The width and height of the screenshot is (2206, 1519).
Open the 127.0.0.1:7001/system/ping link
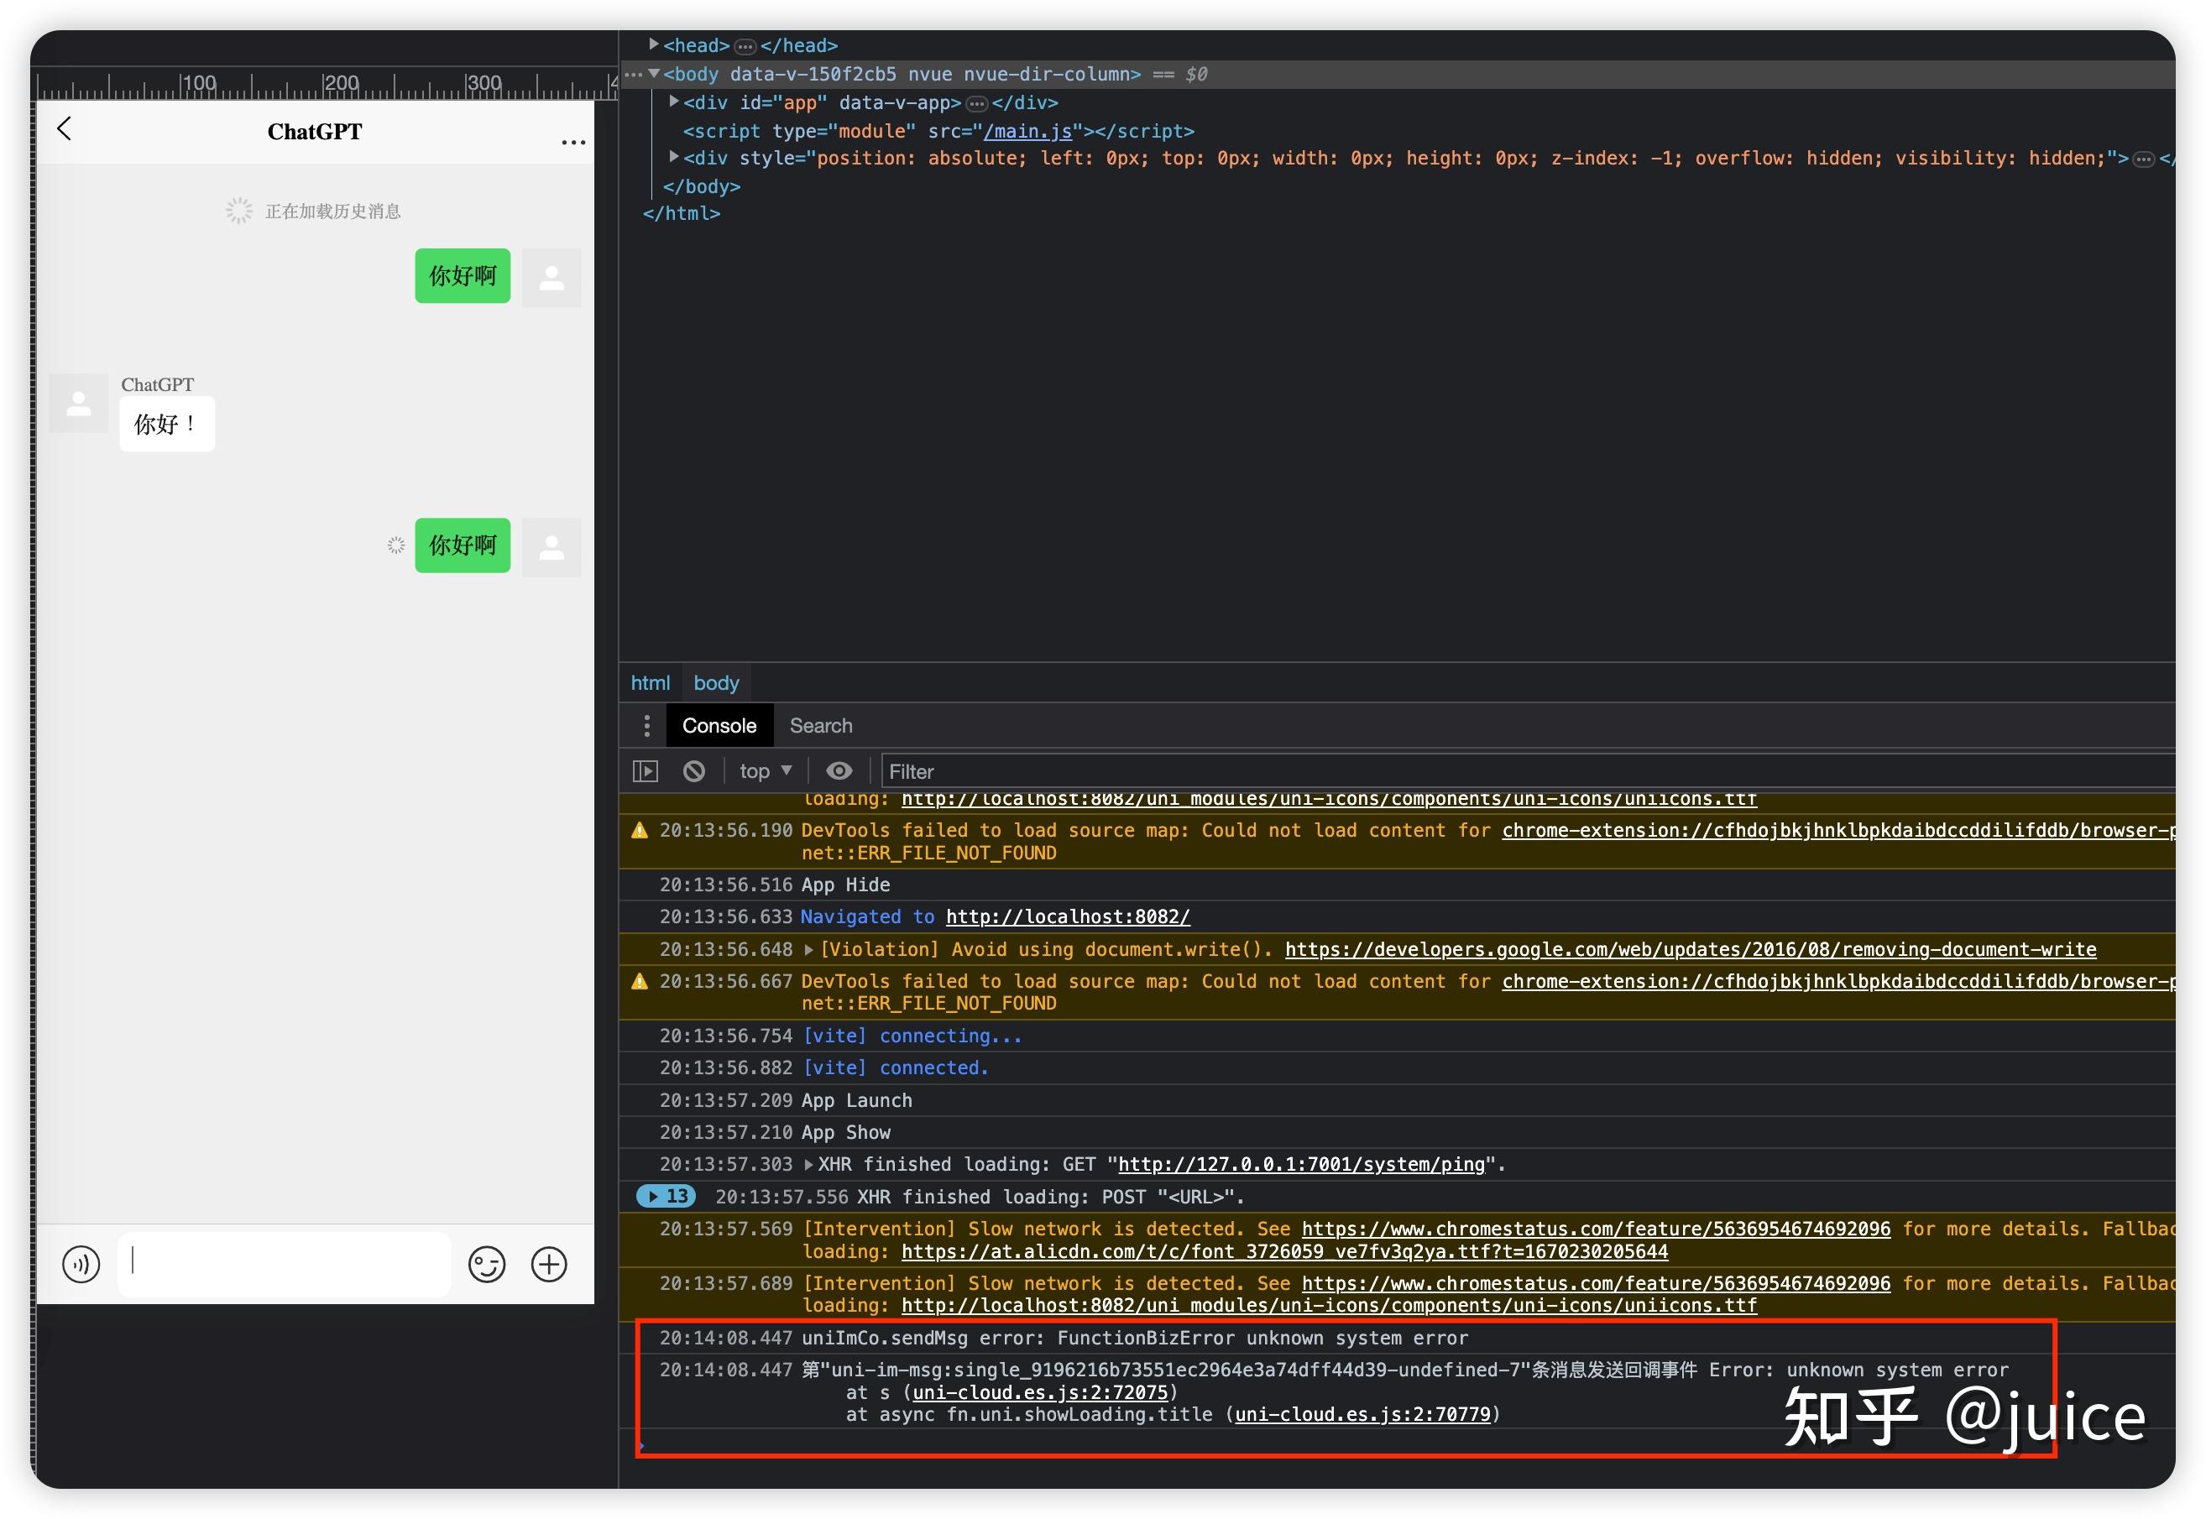click(1301, 1165)
